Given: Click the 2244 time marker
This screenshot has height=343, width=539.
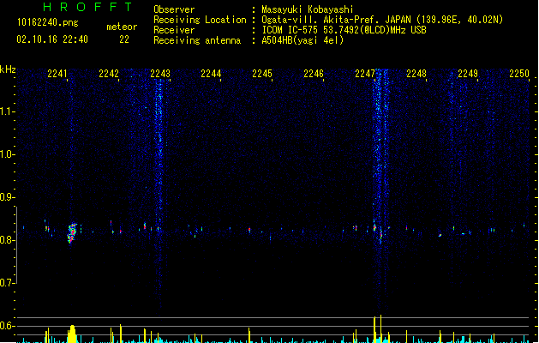Looking at the screenshot, I should (211, 74).
